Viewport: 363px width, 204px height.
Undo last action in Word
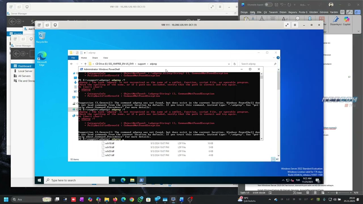pos(282,5)
